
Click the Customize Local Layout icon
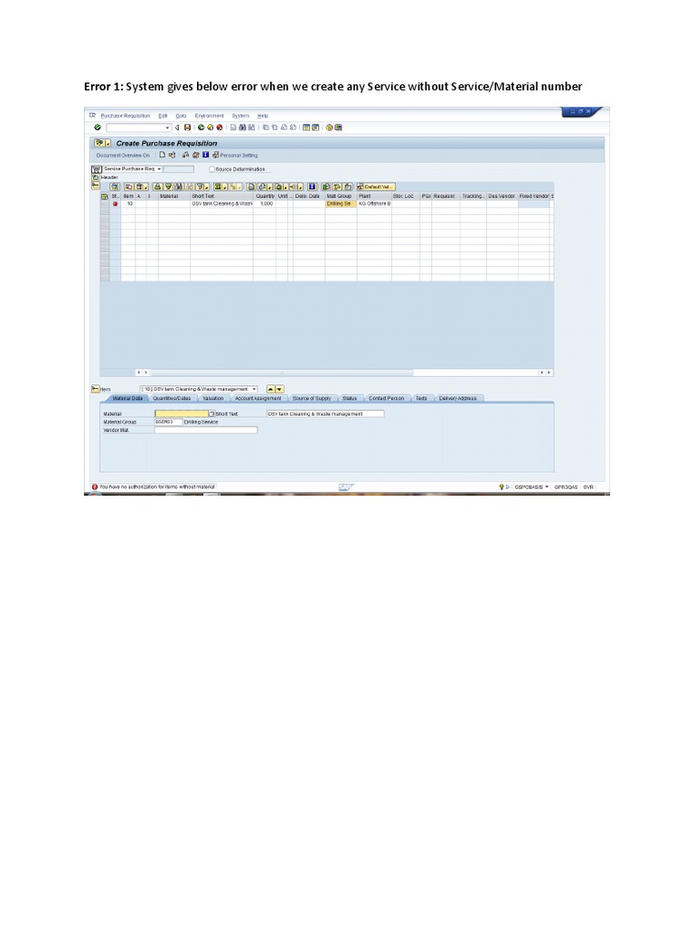click(x=338, y=128)
